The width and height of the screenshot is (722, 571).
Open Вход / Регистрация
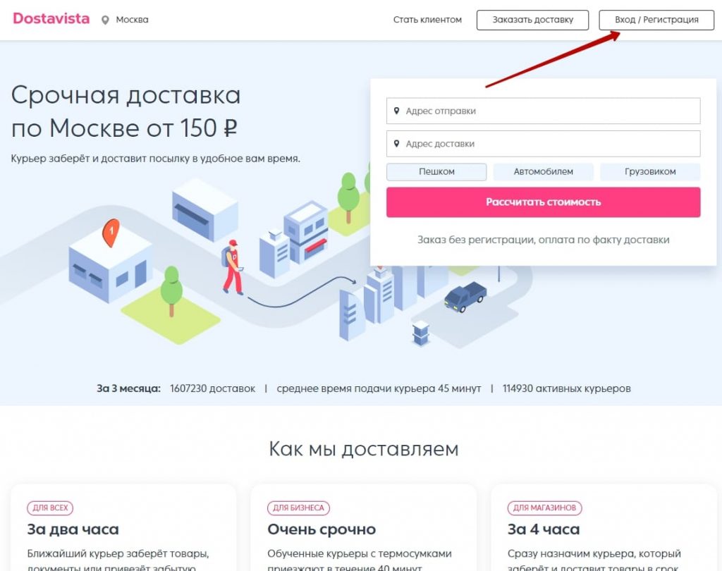click(656, 20)
